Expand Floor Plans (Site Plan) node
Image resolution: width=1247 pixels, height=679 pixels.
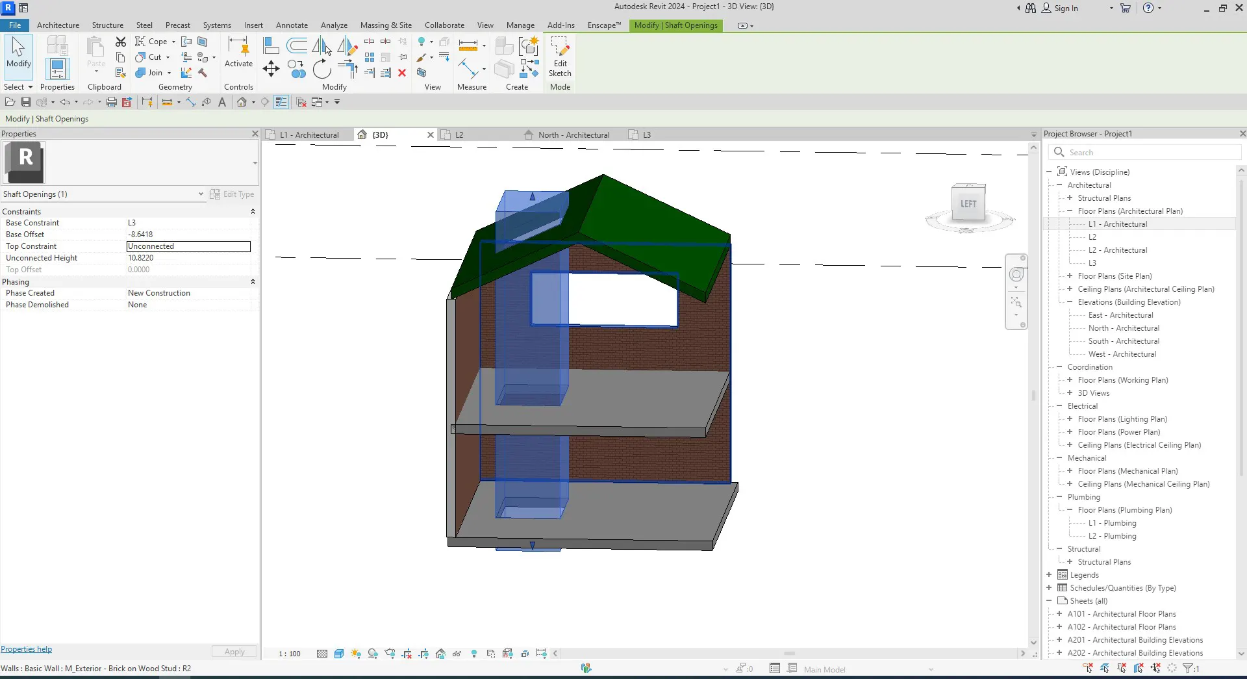point(1070,276)
